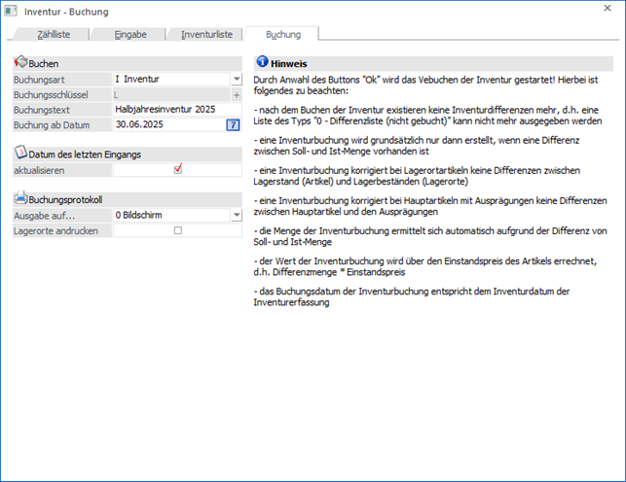
Task: Uncheck the aktualisieren checkbox
Action: 177,168
